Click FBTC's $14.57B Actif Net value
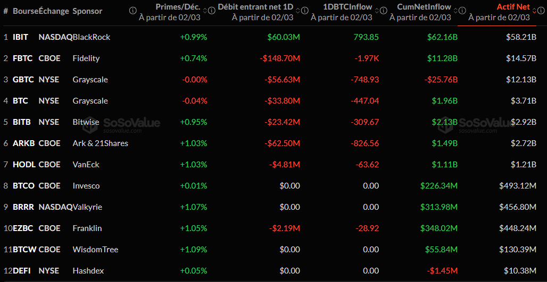547x282 pixels. (521, 58)
